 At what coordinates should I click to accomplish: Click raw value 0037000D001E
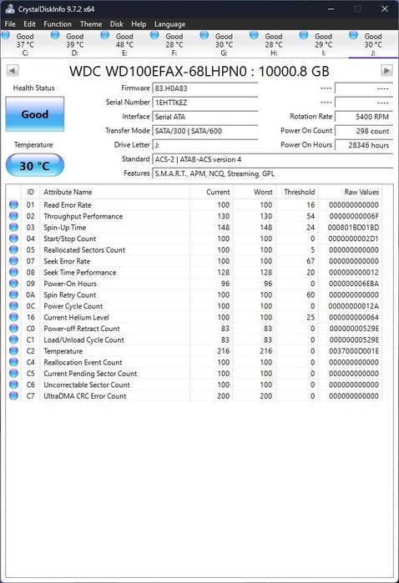[354, 351]
